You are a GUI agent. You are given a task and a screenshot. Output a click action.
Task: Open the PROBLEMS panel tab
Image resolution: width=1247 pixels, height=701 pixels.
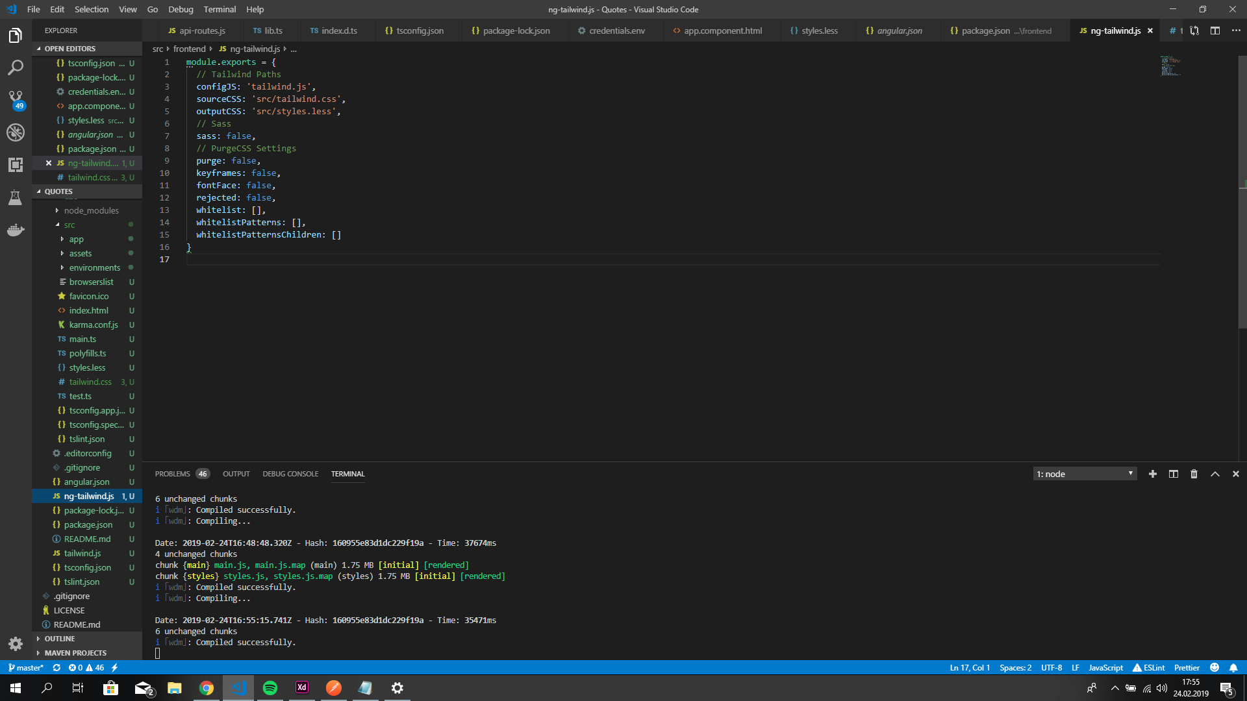172,474
